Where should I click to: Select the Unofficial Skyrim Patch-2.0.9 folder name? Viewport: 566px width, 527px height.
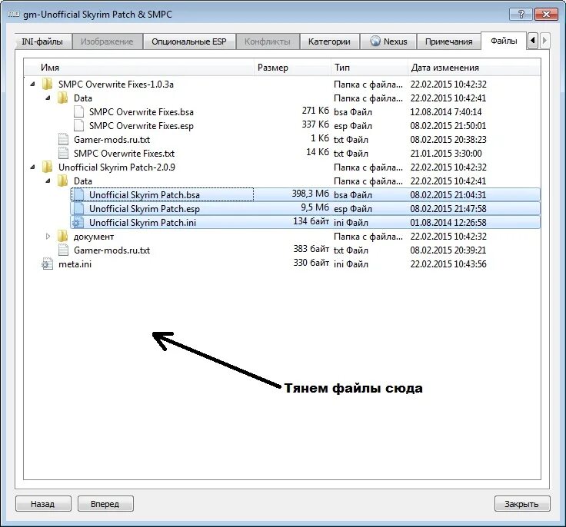click(x=117, y=167)
